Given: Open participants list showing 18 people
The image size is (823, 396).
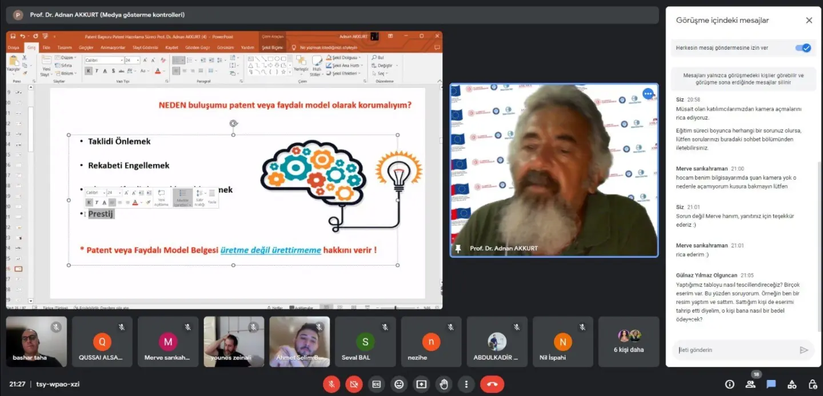Looking at the screenshot, I should pyautogui.click(x=750, y=384).
